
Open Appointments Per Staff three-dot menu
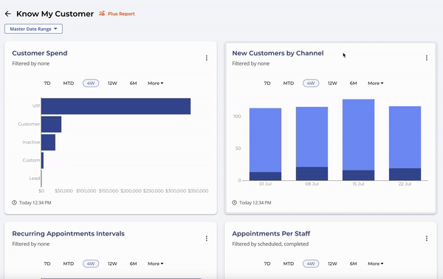tap(427, 238)
